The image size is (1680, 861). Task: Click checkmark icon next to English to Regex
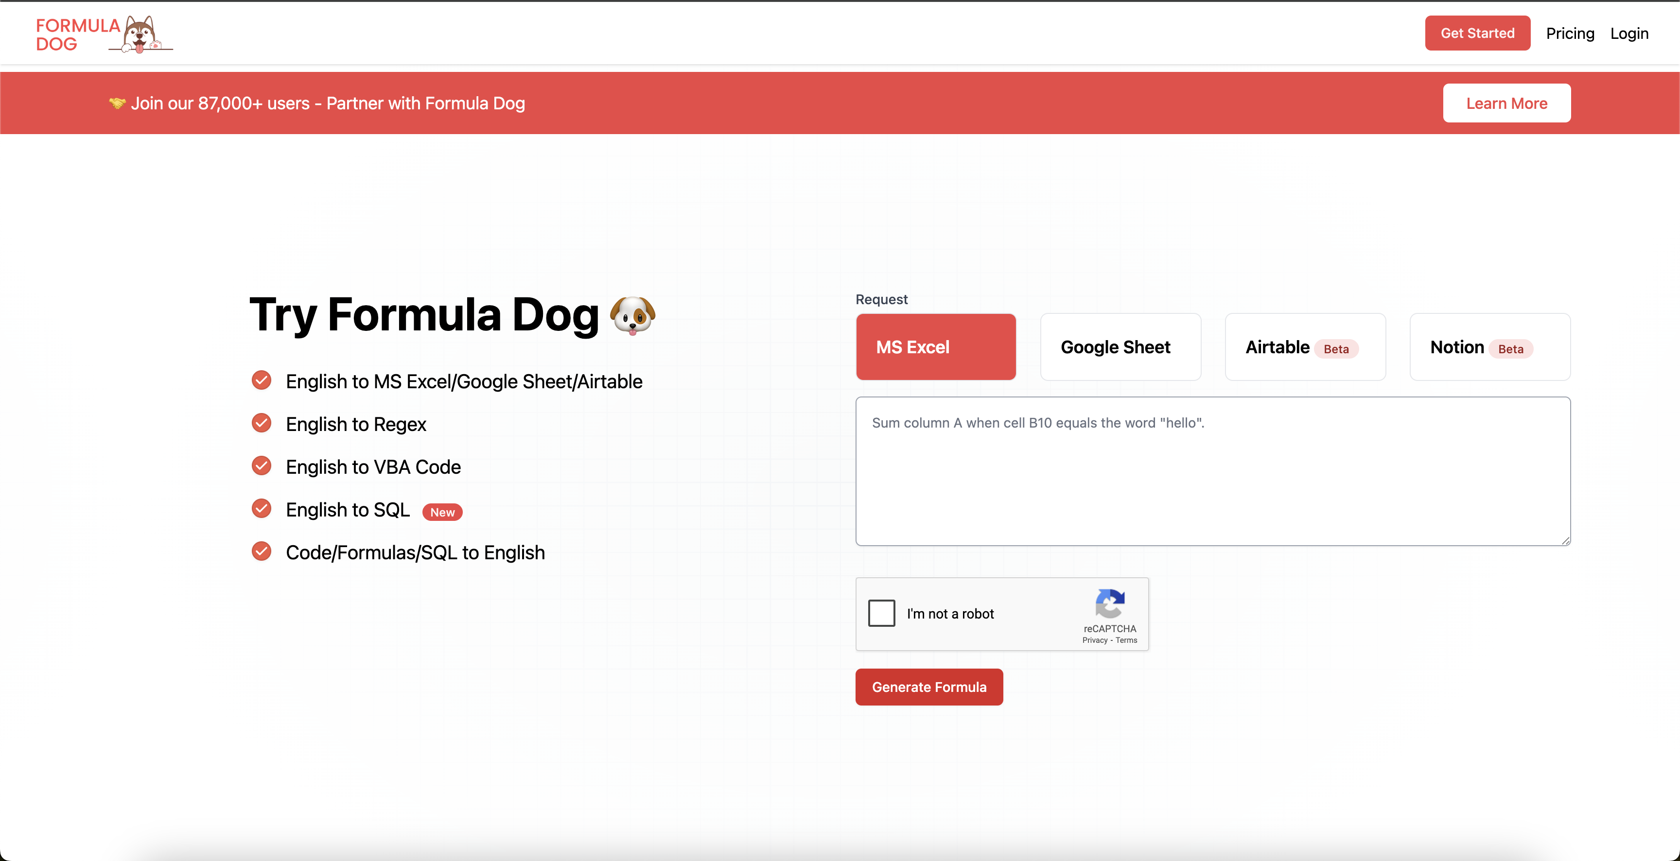pos(262,423)
